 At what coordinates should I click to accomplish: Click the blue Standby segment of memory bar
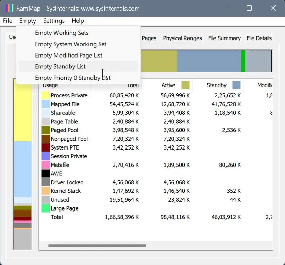click(209, 61)
